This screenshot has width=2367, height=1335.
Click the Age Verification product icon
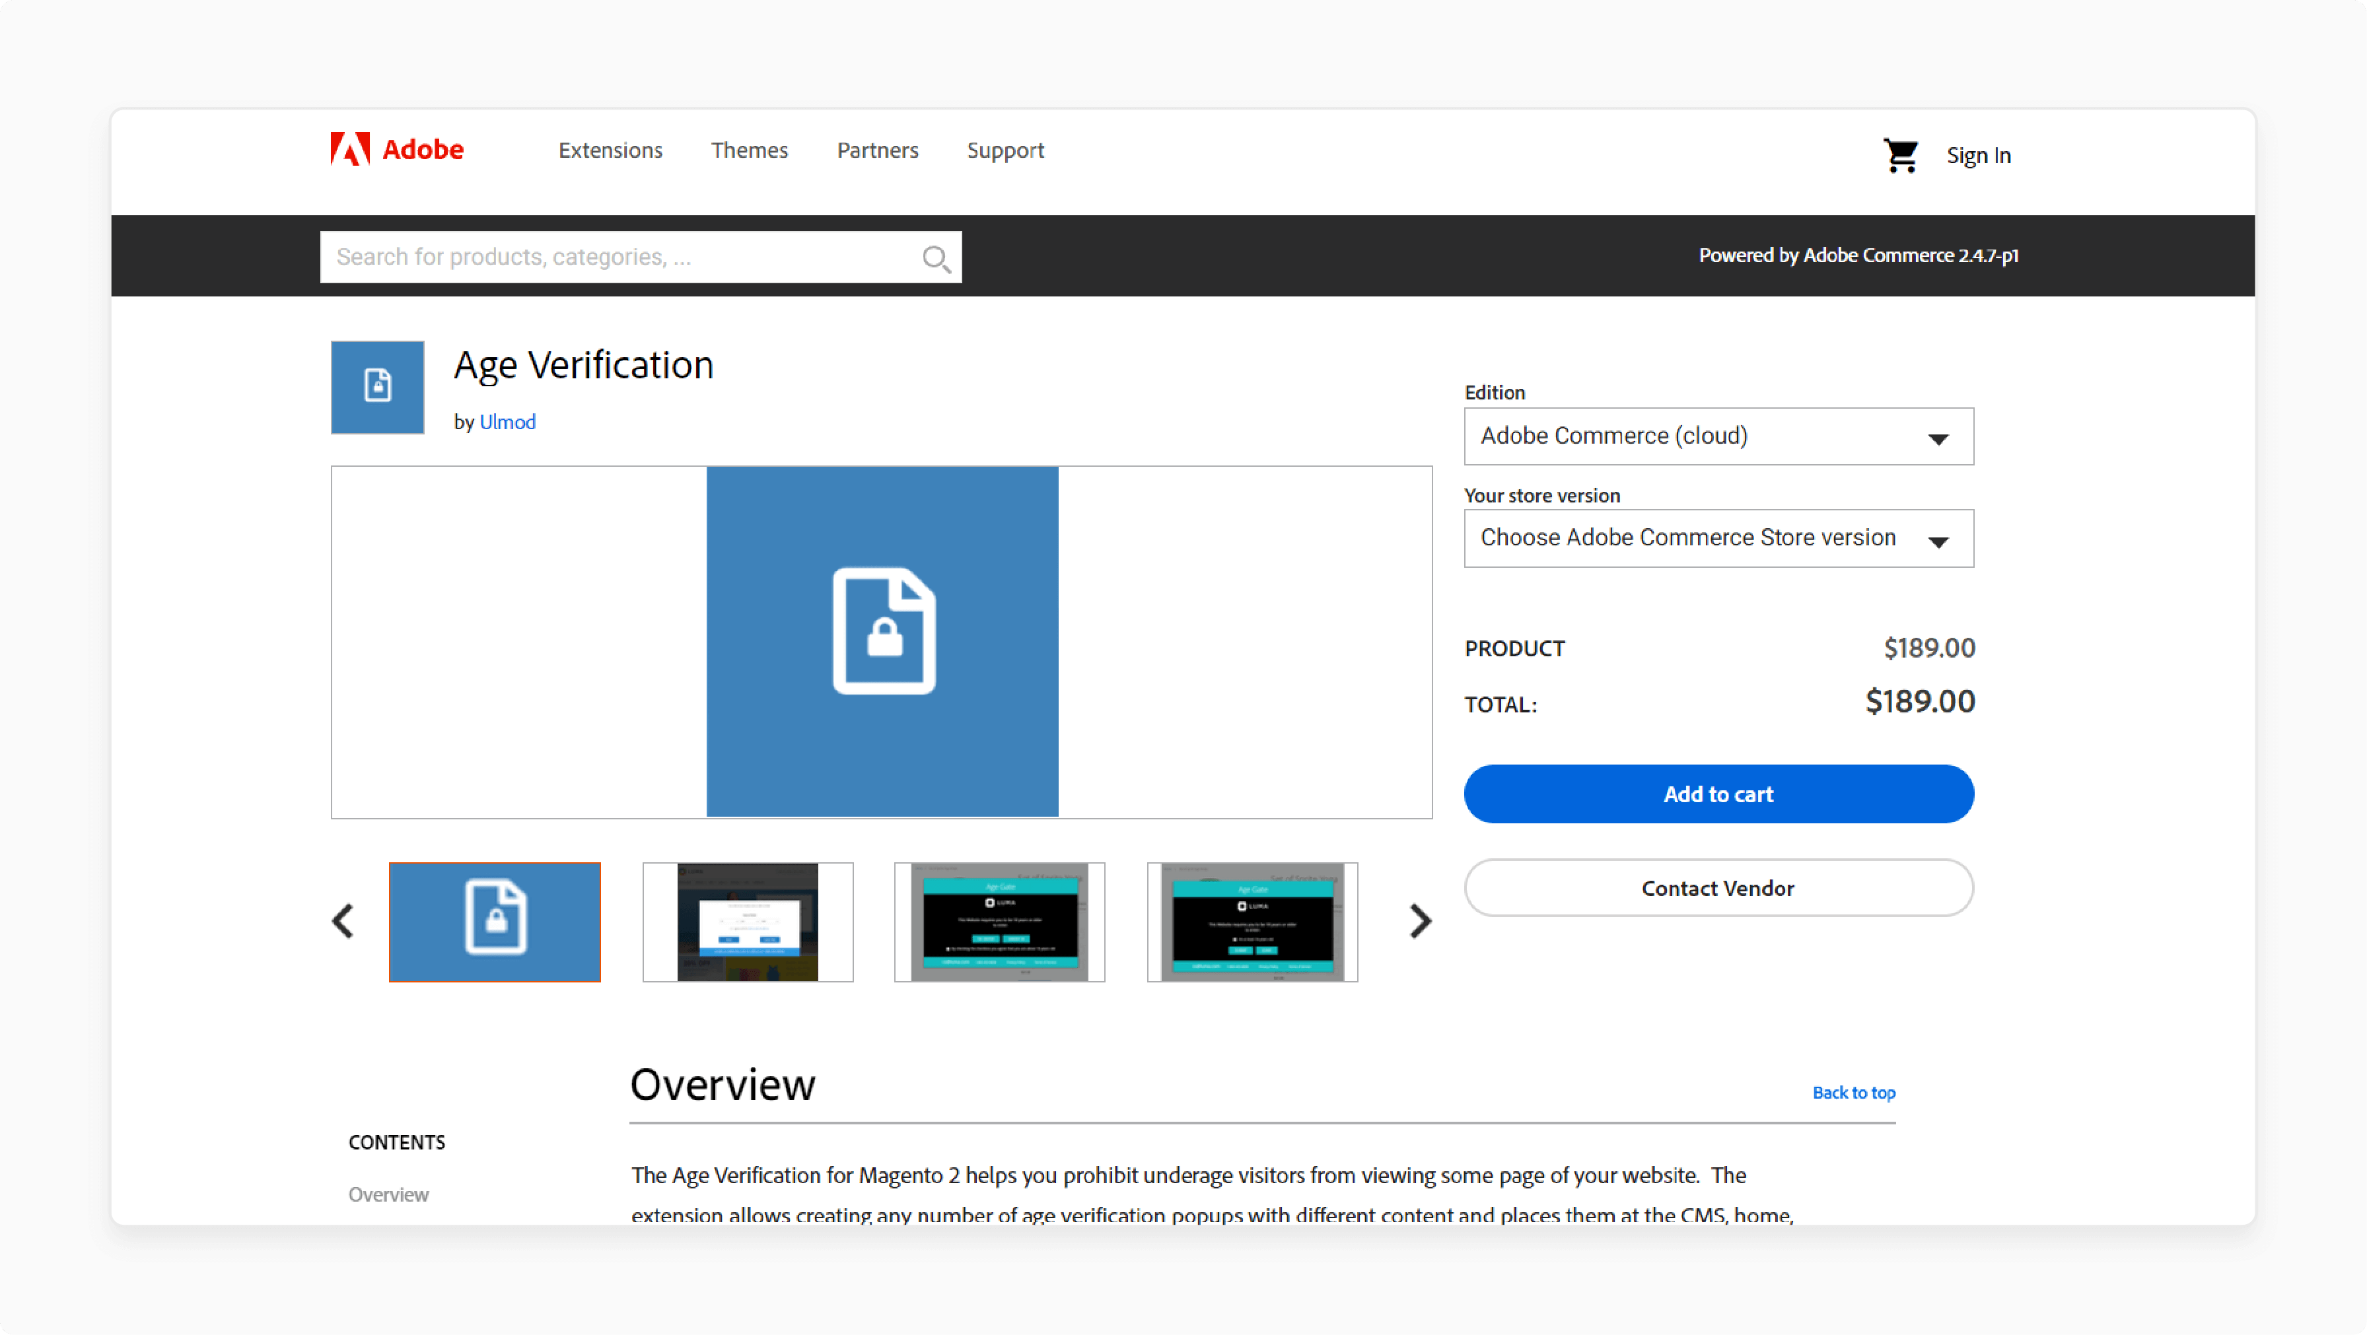(378, 387)
